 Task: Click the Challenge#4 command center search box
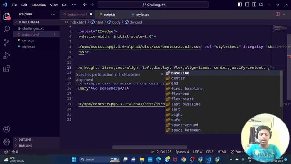click(x=153, y=5)
